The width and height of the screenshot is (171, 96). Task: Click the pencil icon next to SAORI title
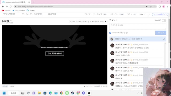tap(11, 21)
